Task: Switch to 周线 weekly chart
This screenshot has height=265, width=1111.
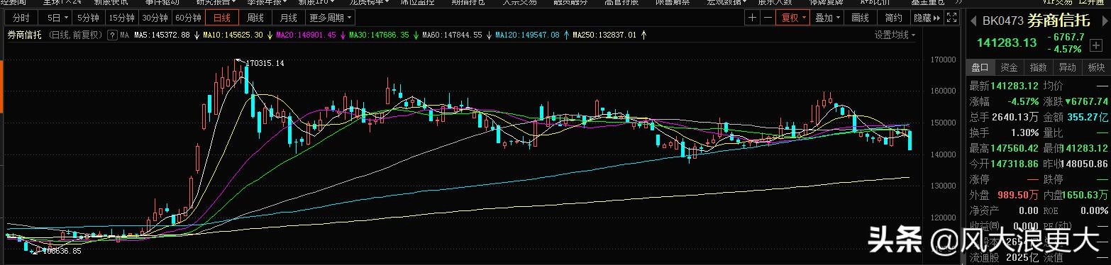Action: coord(255,18)
